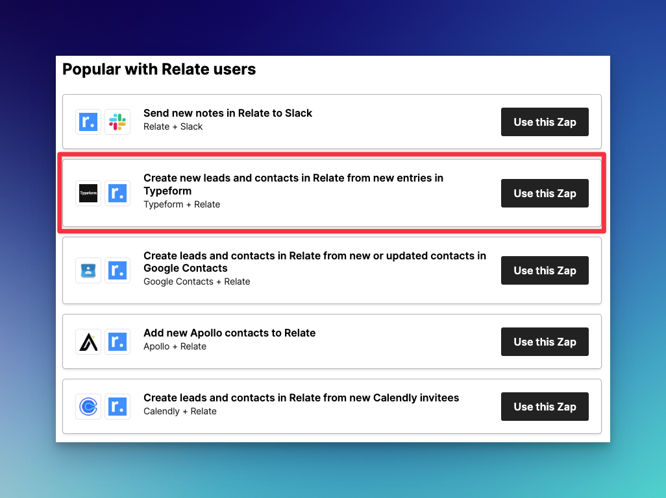This screenshot has width=666, height=498.
Task: Click the Relate icon in the Slack zap row
Action: pos(88,122)
